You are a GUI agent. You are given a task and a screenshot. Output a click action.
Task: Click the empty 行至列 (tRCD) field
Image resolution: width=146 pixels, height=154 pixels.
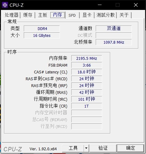tap(87, 126)
